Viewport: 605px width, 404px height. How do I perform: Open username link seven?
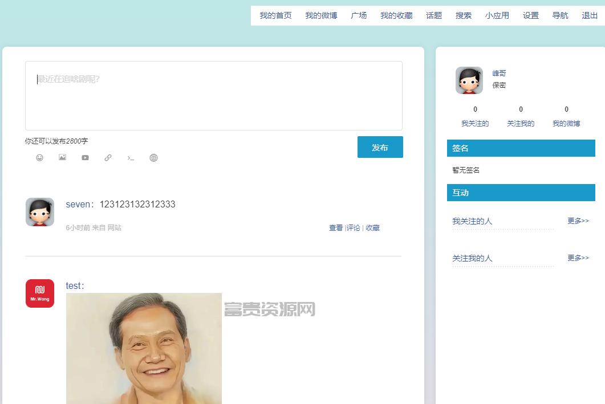point(78,205)
